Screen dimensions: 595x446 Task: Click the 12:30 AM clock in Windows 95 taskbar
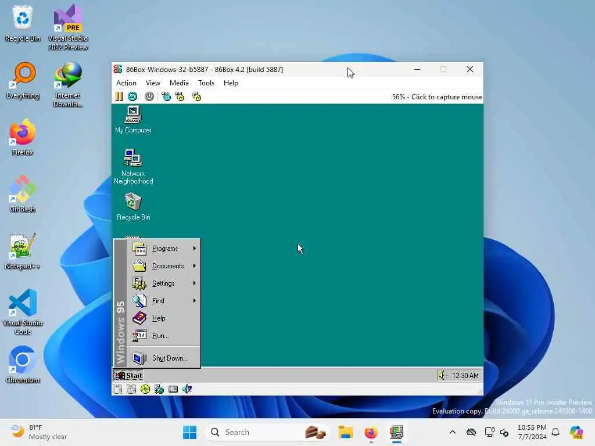pyautogui.click(x=465, y=376)
